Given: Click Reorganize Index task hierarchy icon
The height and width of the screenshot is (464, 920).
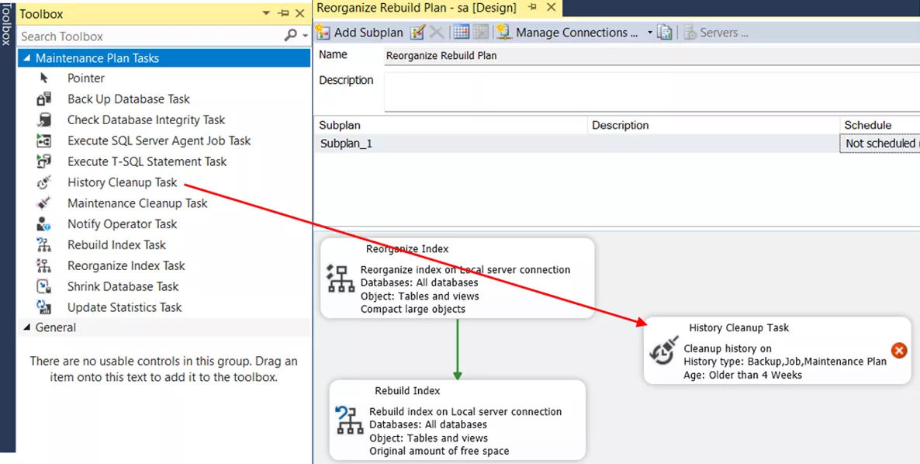Looking at the screenshot, I should click(x=341, y=278).
